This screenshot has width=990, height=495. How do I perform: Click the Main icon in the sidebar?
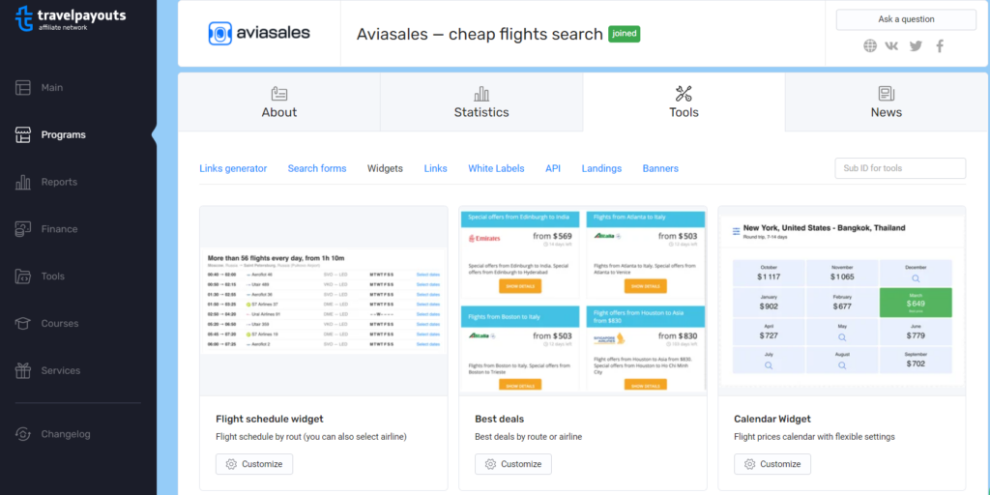[23, 88]
